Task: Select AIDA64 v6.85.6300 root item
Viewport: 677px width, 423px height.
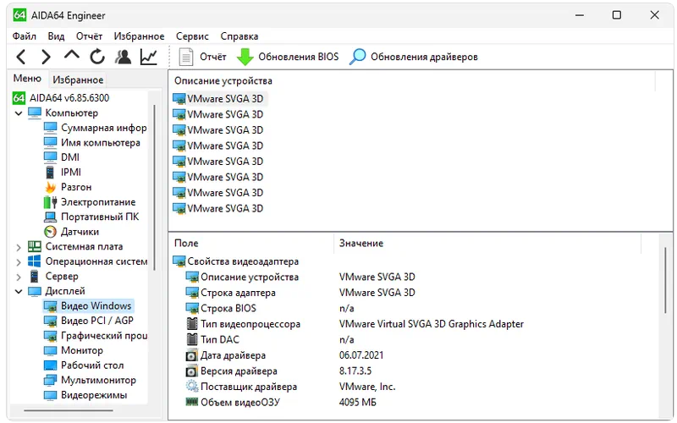Action: 61,98
